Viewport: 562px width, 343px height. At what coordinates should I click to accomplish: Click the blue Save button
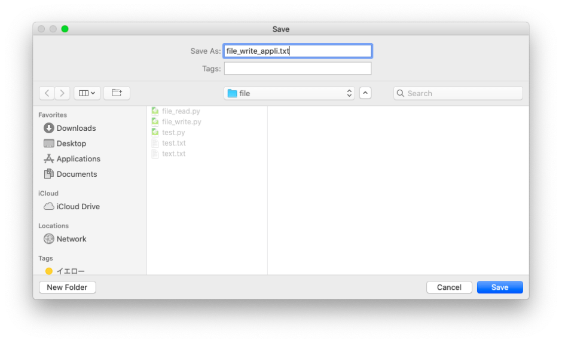click(500, 287)
